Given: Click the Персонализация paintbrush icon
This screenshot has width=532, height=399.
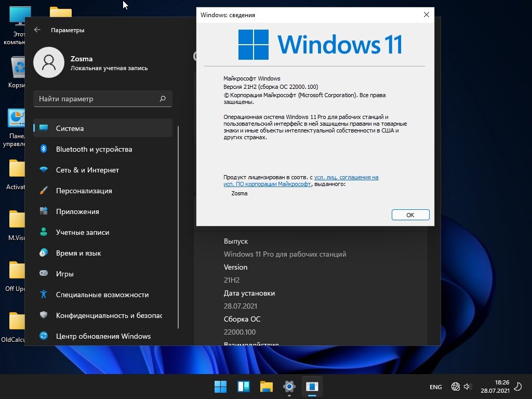Looking at the screenshot, I should [44, 190].
